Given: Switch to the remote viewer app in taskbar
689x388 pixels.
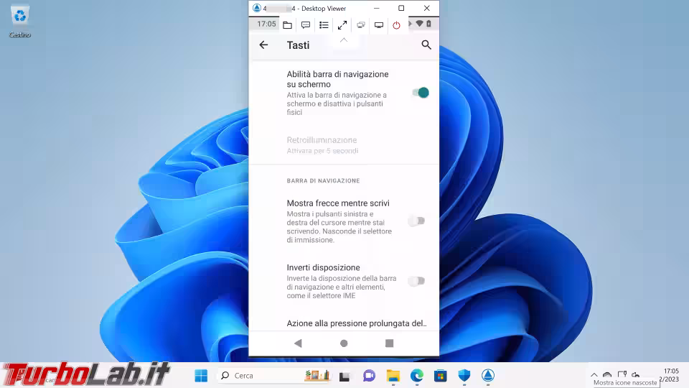Looking at the screenshot, I should point(488,376).
